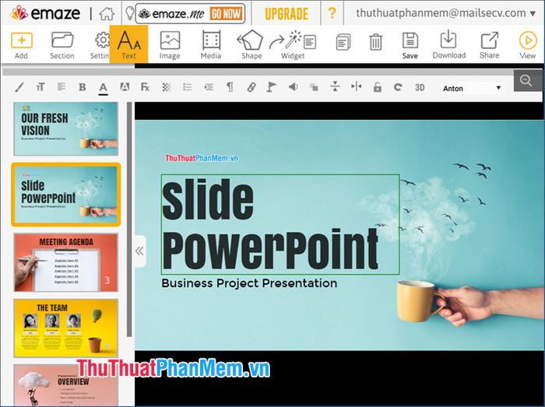This screenshot has width=545, height=407.
Task: Toggle bullet list formatting
Action: [x=188, y=87]
